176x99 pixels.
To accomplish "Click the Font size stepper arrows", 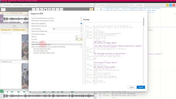I will click(x=81, y=39).
